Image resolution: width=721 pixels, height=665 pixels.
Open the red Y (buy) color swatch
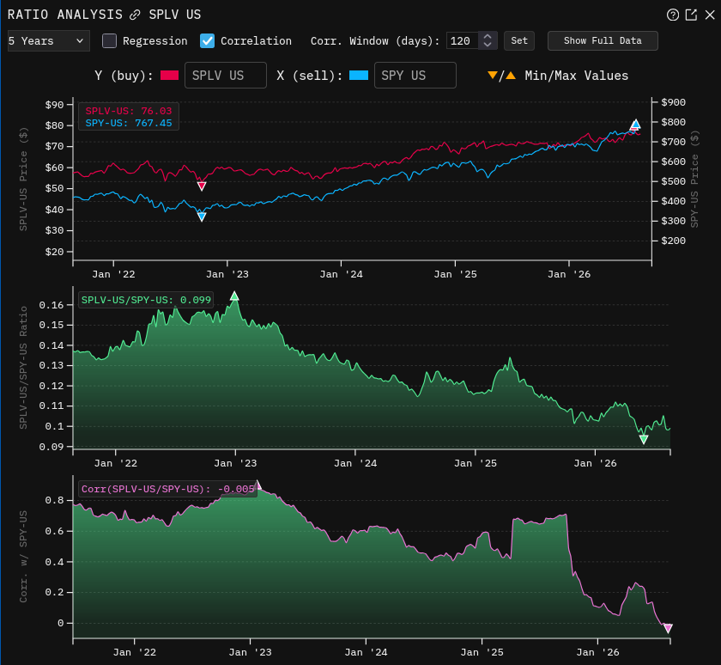click(x=169, y=76)
